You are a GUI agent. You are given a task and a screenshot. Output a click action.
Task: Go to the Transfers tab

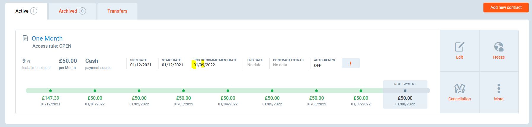pos(117,11)
